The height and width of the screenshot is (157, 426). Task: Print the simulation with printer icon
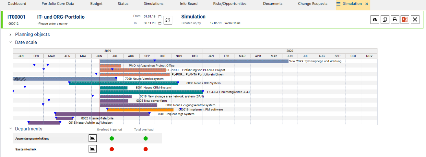[x=395, y=19]
